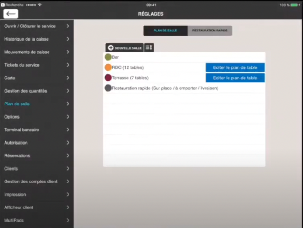The image size is (303, 228).
Task: Select the gray Restauration rapide circle
Action: pyautogui.click(x=108, y=88)
